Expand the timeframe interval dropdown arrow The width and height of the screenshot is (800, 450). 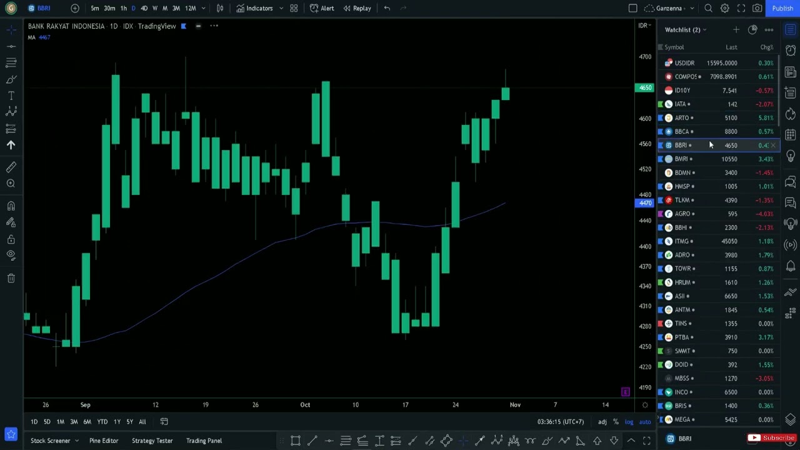click(x=204, y=8)
